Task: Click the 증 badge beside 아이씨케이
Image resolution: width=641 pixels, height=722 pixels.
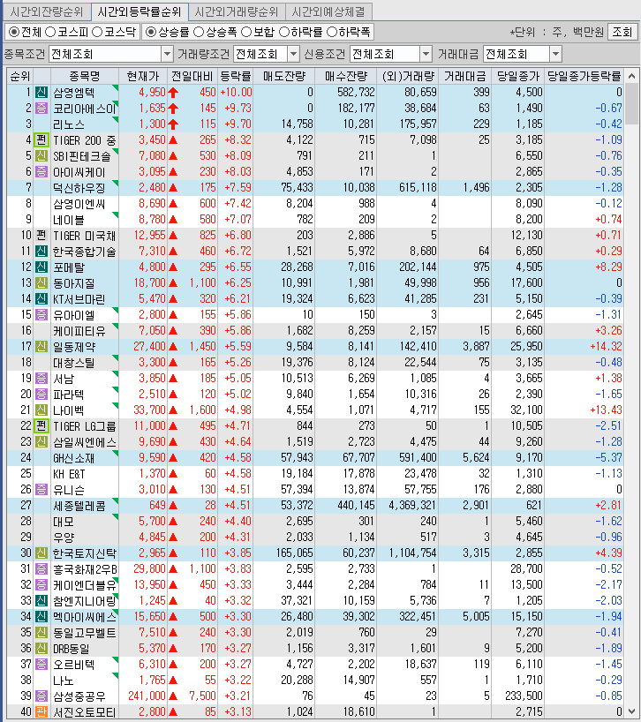Action: coord(41,172)
